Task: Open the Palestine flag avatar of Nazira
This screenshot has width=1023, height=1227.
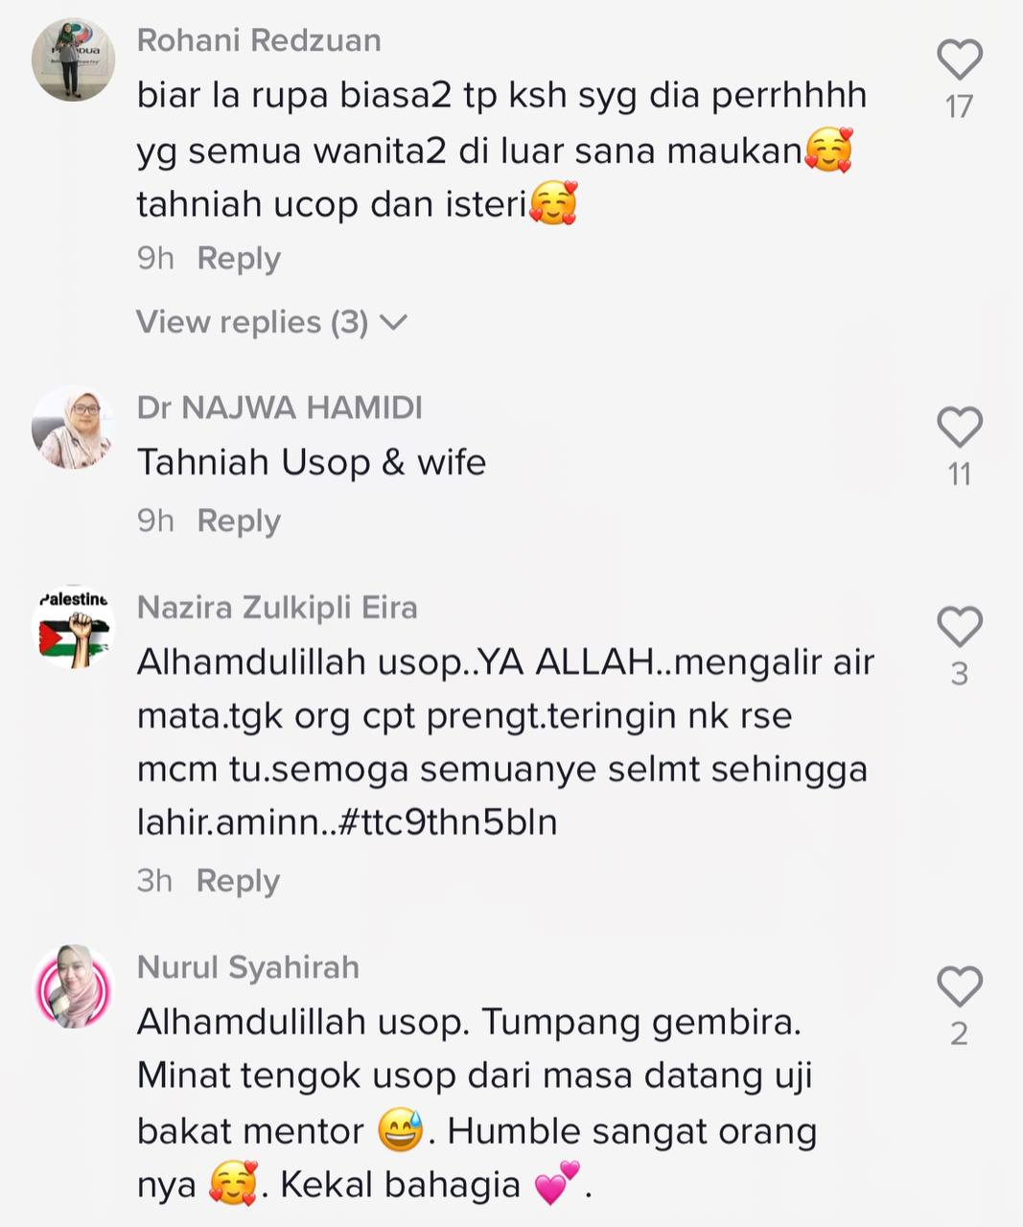Action: click(x=74, y=627)
